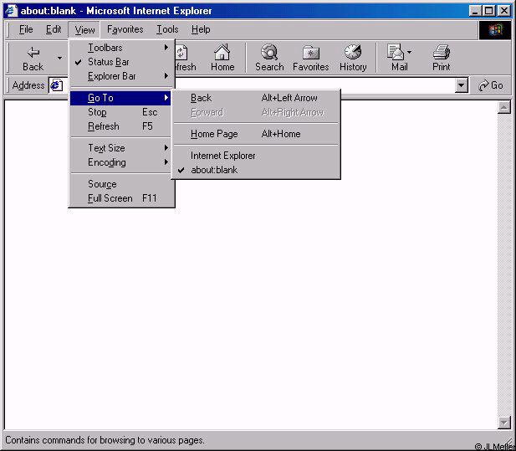This screenshot has width=516, height=451.
Task: Click the Print toolbar icon
Action: click(x=442, y=53)
